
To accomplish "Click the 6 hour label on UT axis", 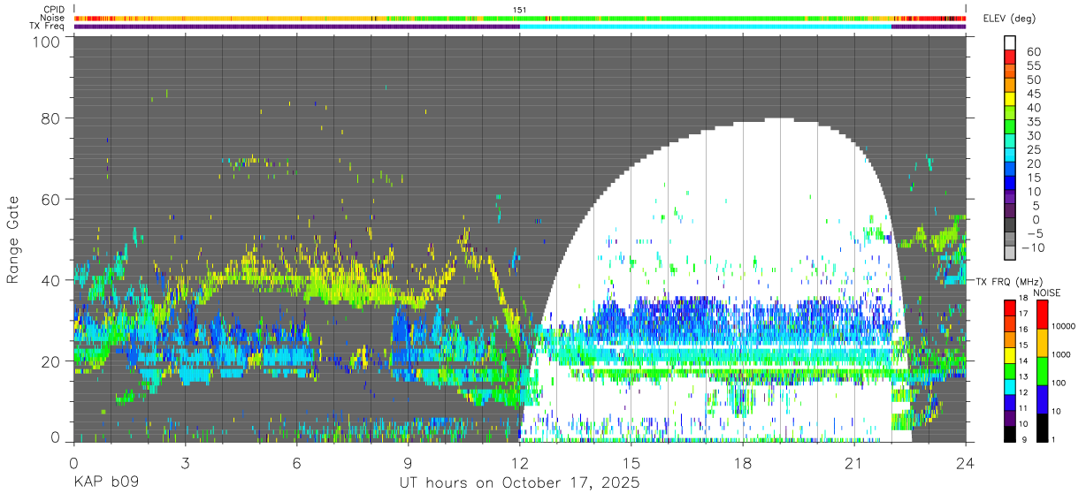I will (296, 463).
